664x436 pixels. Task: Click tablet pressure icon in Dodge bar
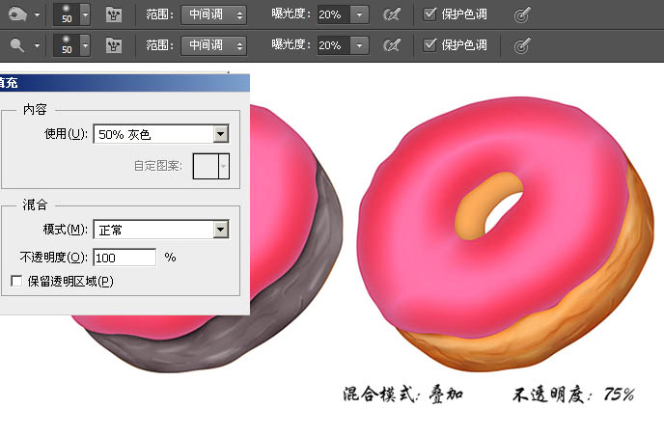tap(522, 45)
